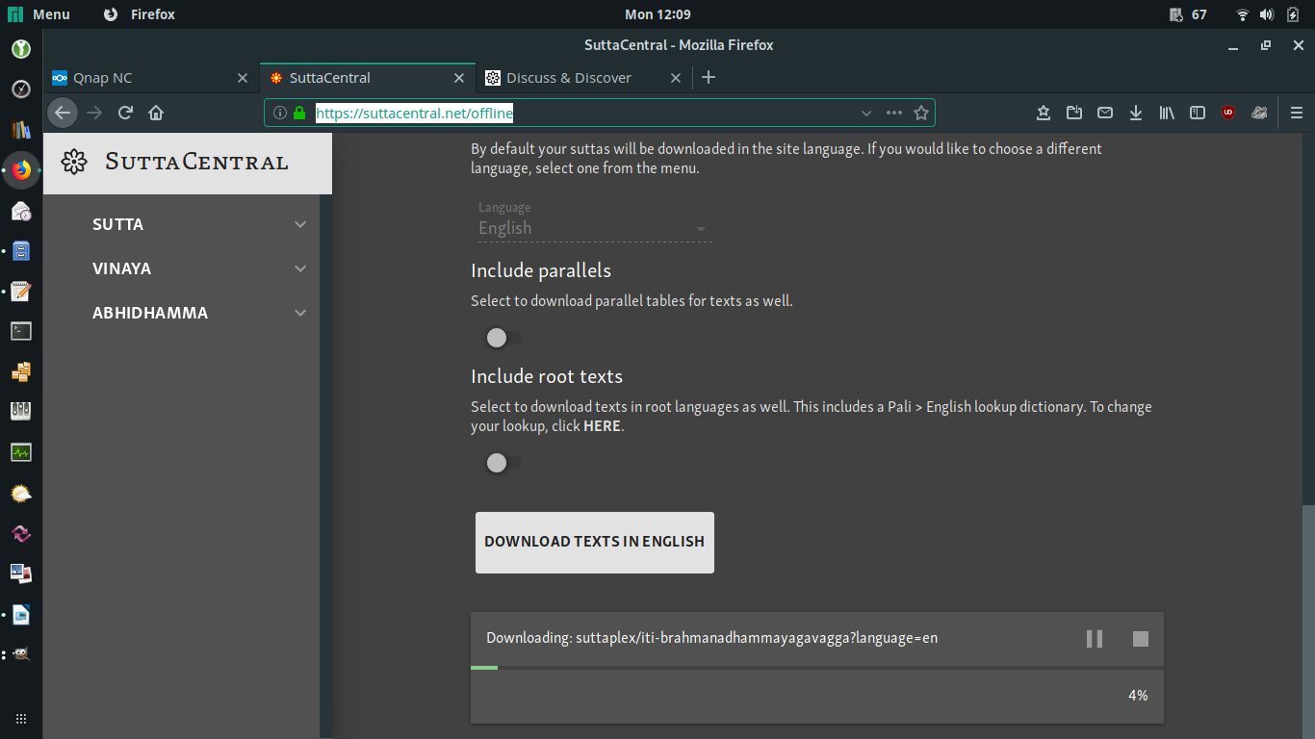Expand the VINAYA section chevron
Viewport: 1315px width, 739px height.
tap(300, 268)
